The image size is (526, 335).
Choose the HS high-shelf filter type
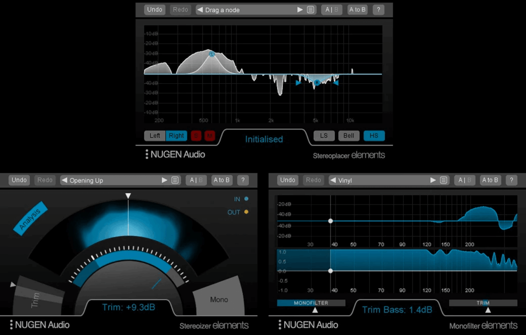click(x=374, y=136)
